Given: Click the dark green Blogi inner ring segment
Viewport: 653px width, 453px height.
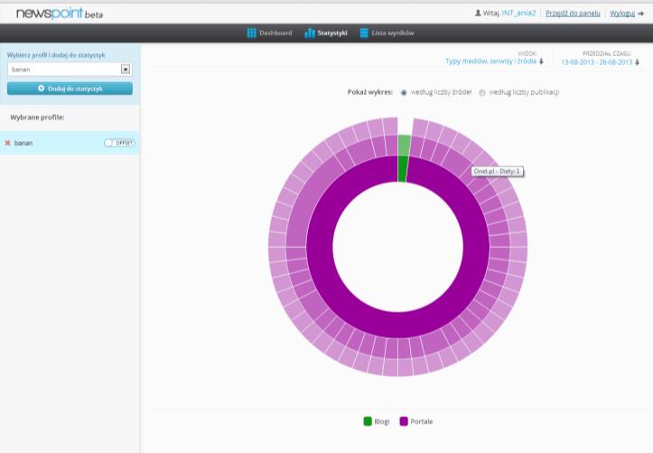Looking at the screenshot, I should click(x=402, y=169).
